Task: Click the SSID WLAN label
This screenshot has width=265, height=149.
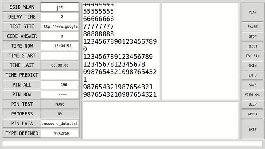Action: (x=22, y=7)
